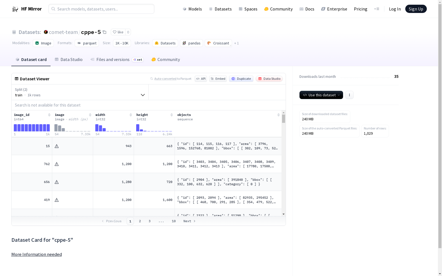Open the Models page

click(192, 9)
